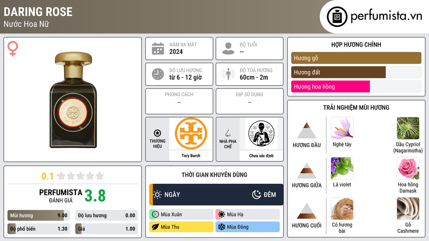This screenshot has height=241, width=429.
Task: Click the Hợp hương chính heading
Action: click(356, 44)
